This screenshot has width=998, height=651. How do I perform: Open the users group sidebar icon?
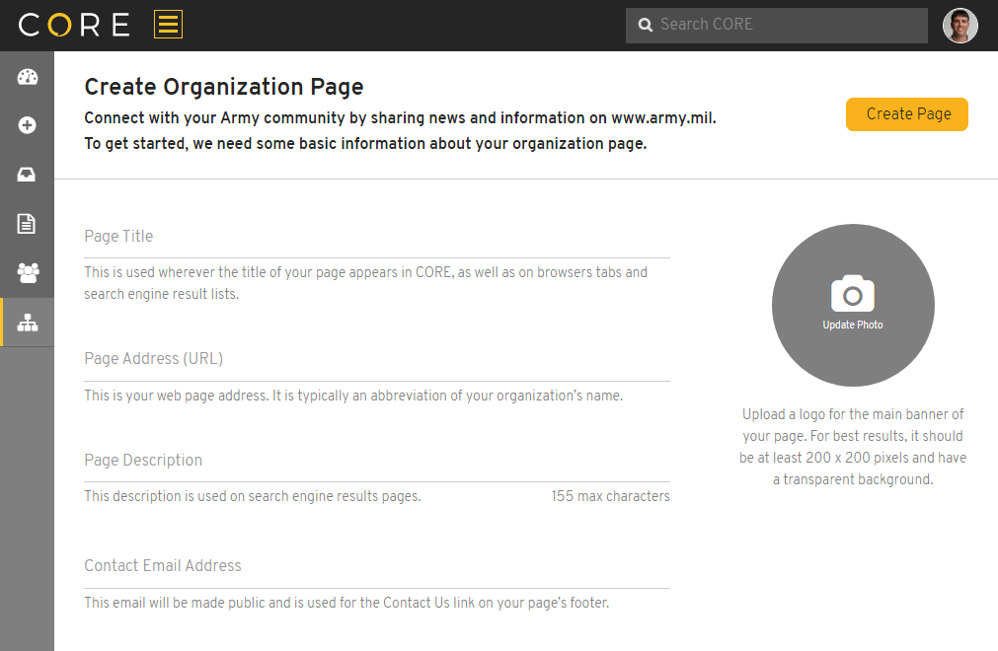click(x=28, y=273)
